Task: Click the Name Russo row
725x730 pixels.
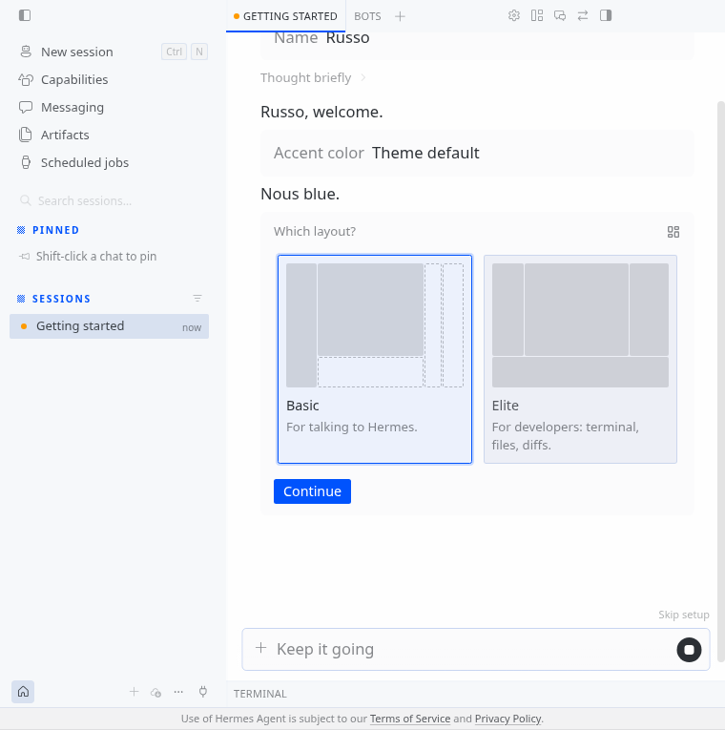Action: pos(477,45)
